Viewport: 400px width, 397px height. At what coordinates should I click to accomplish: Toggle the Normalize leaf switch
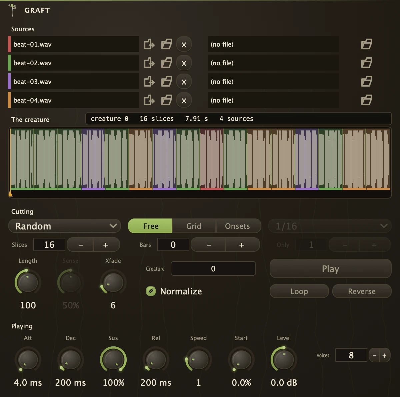[x=151, y=291]
